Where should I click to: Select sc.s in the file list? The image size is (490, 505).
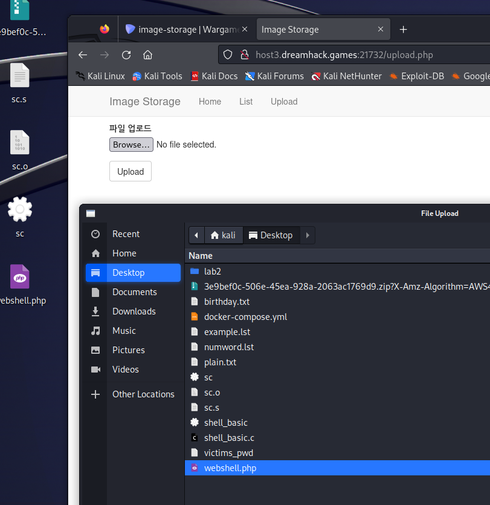(x=338, y=408)
